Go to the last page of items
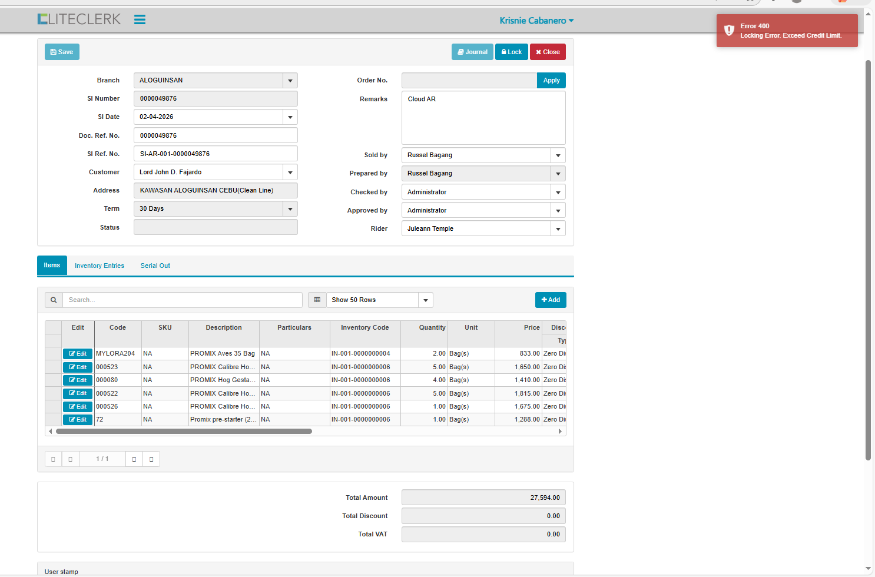Image resolution: width=875 pixels, height=577 pixels. 151,459
